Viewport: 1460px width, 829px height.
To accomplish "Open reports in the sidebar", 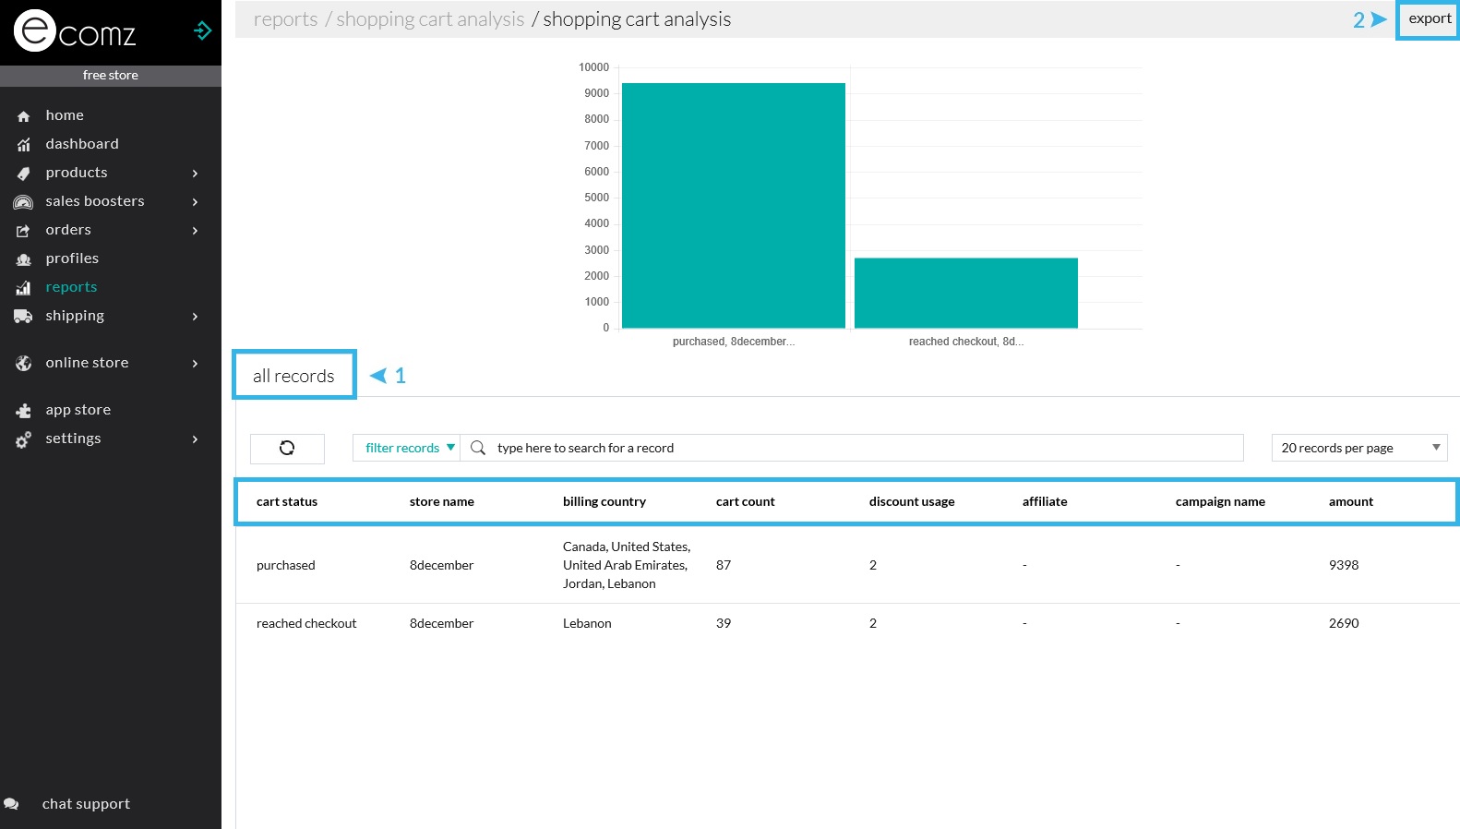I will coord(71,287).
